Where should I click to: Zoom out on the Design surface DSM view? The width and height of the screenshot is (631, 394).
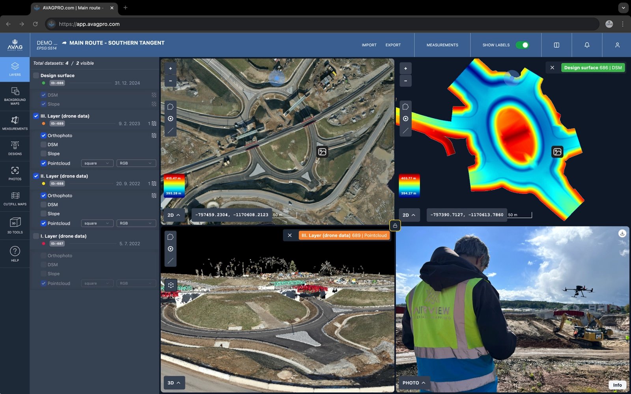pyautogui.click(x=405, y=81)
